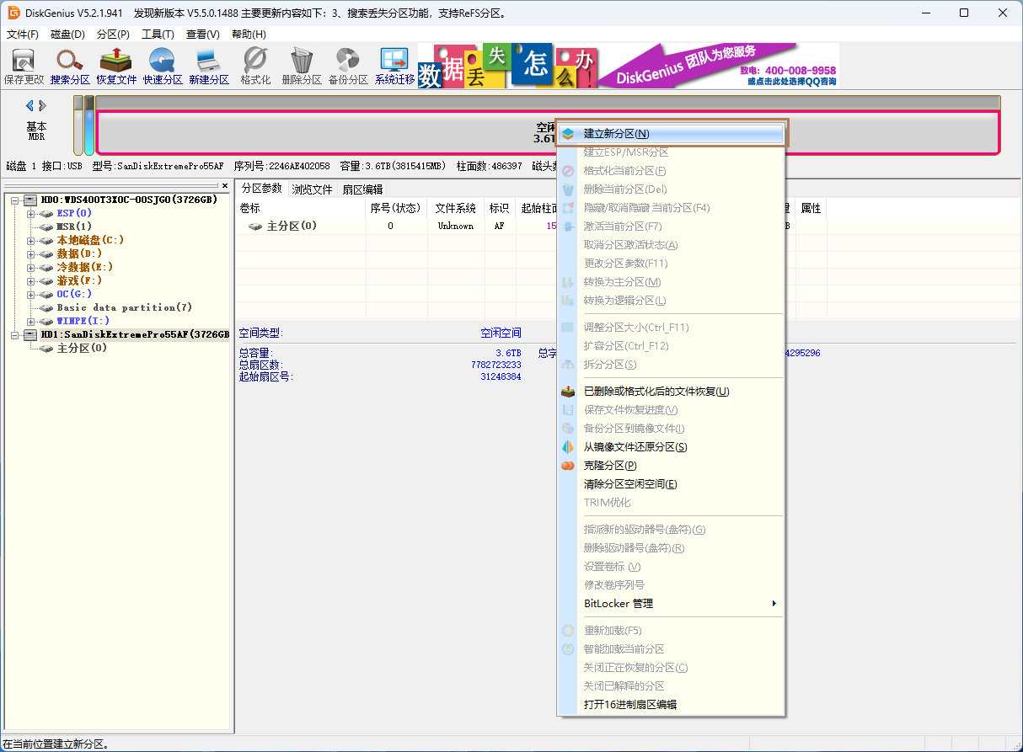The image size is (1023, 752).
Task: Click the 卷标 column header
Action: point(299,208)
